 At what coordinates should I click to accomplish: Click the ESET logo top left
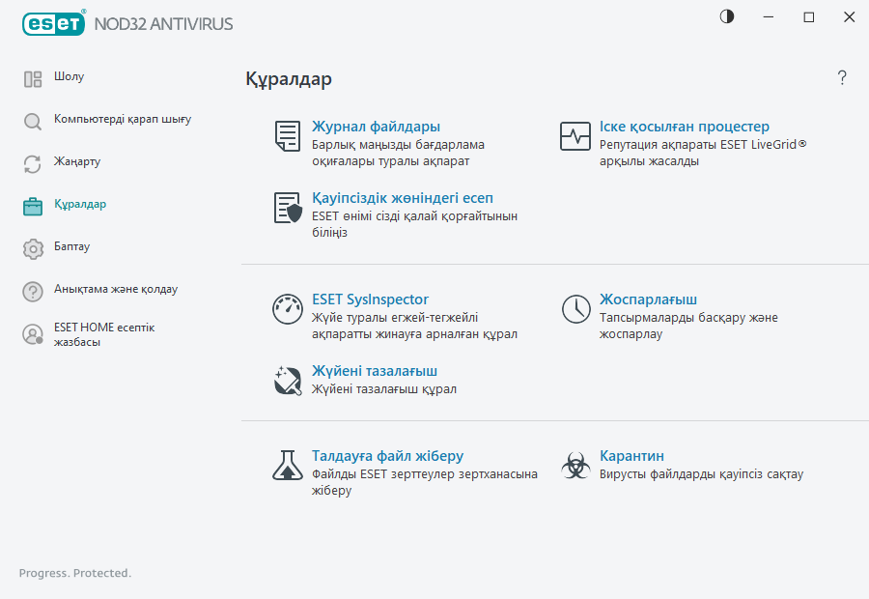[53, 23]
